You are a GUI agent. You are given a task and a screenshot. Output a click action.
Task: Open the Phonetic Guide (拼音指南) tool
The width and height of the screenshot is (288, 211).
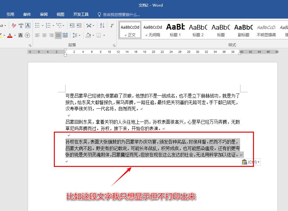(x=21, y=26)
